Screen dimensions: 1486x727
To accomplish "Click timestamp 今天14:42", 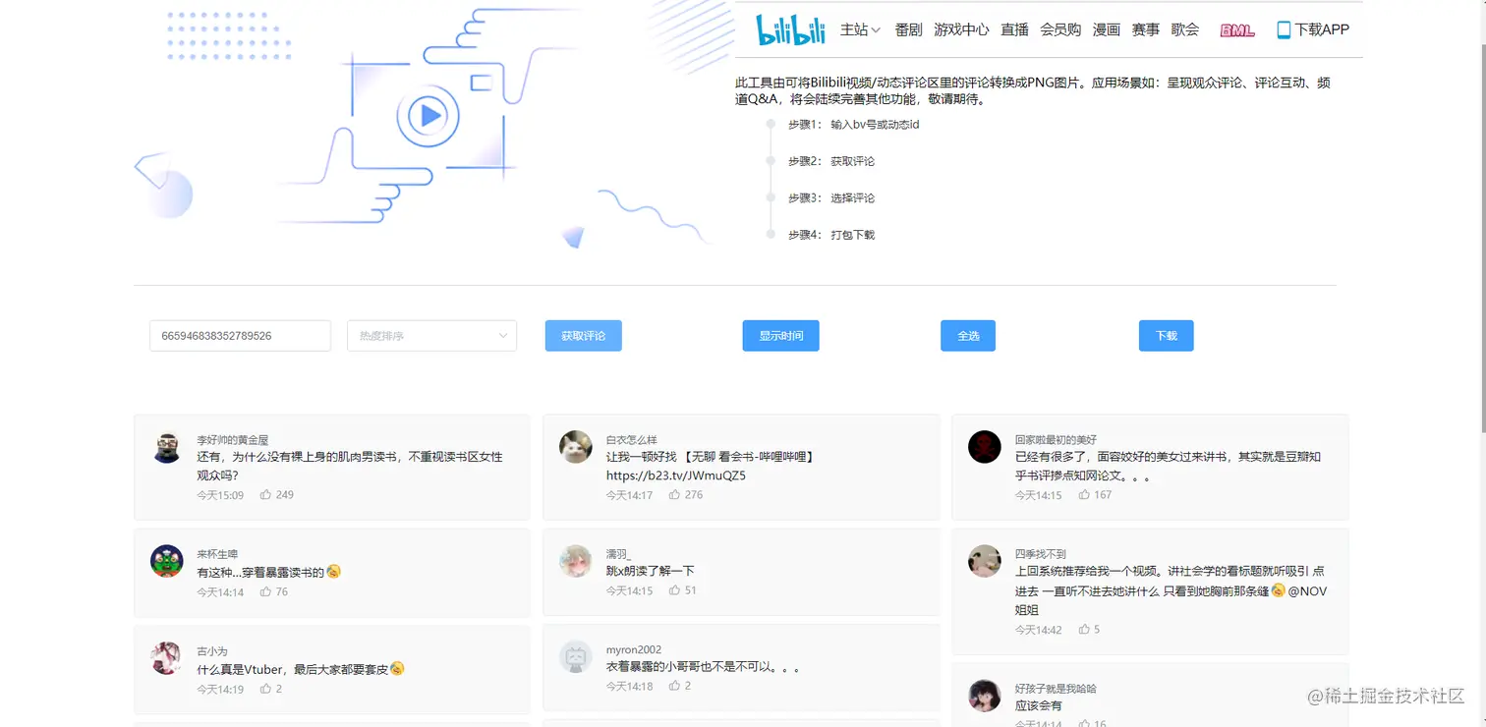I will click(x=1039, y=630).
